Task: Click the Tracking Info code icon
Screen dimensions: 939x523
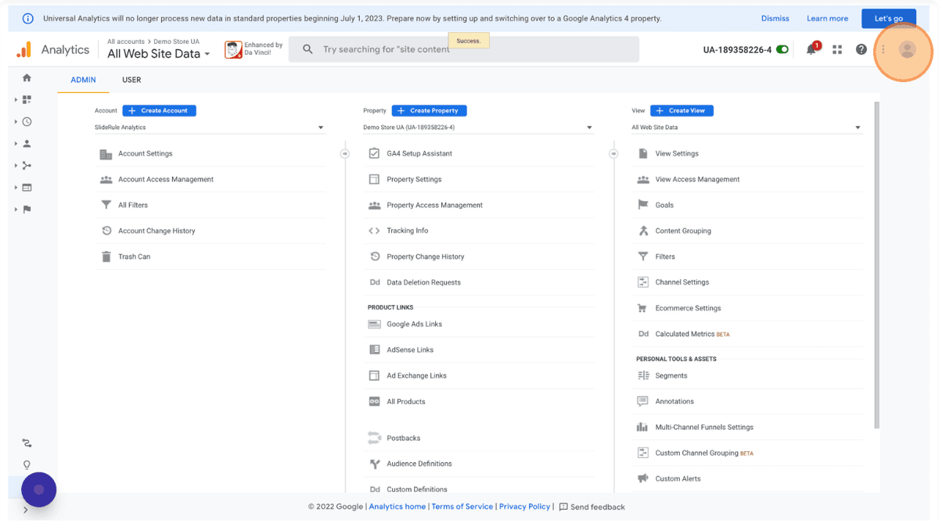Action: click(374, 231)
